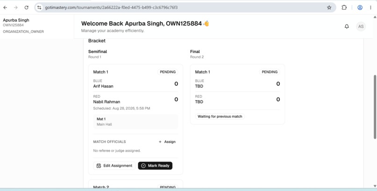Click the browser back arrow
Image resolution: width=377 pixels, height=191 pixels.
5,7
